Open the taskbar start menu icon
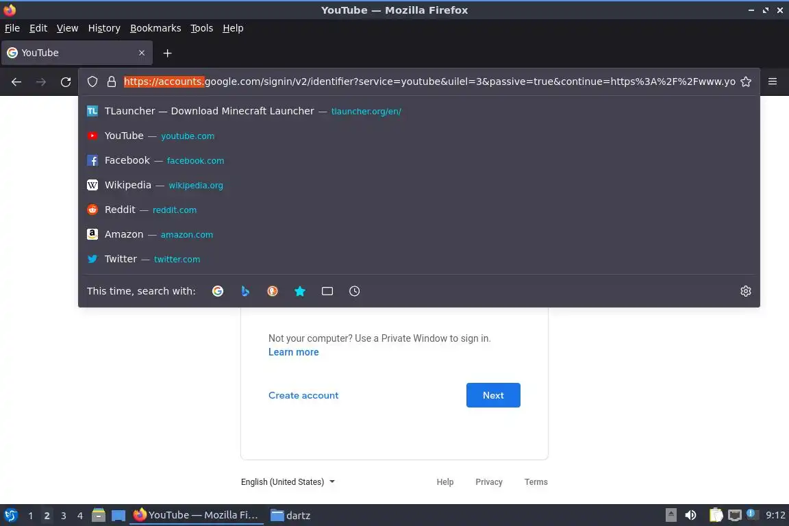 pos(10,515)
